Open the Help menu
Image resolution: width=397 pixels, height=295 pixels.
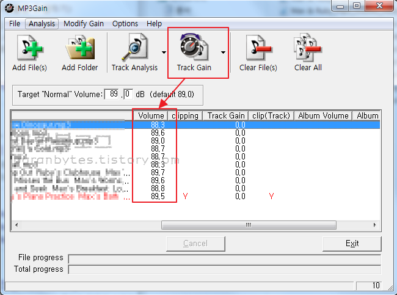coord(154,24)
